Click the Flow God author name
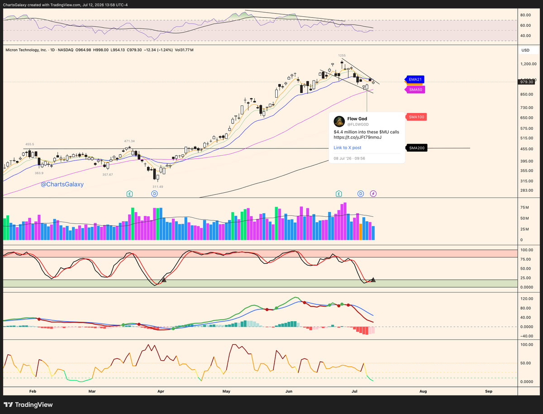This screenshot has height=414, width=543. click(x=357, y=119)
